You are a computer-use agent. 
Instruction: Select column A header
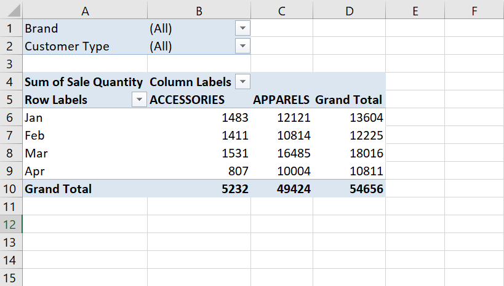point(85,11)
